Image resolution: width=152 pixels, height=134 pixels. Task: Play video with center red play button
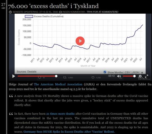[80, 41]
